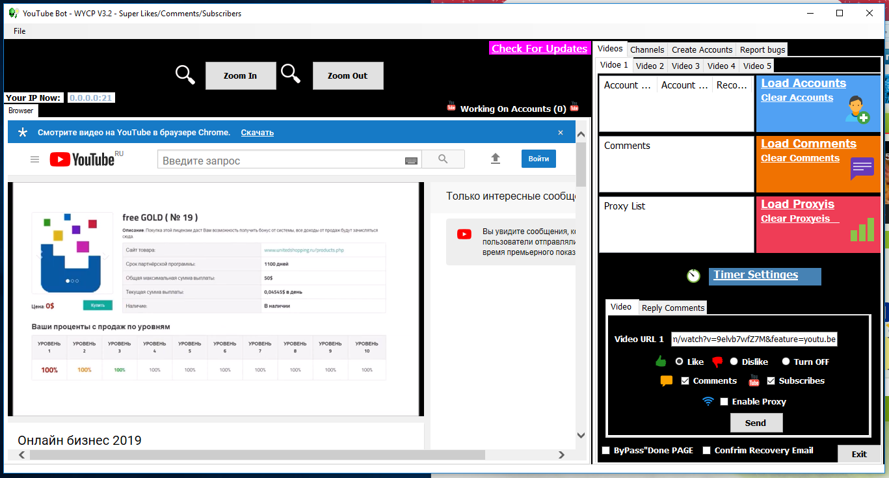Click the add-account person icon
Viewport: 889px width, 478px height.
[856, 109]
